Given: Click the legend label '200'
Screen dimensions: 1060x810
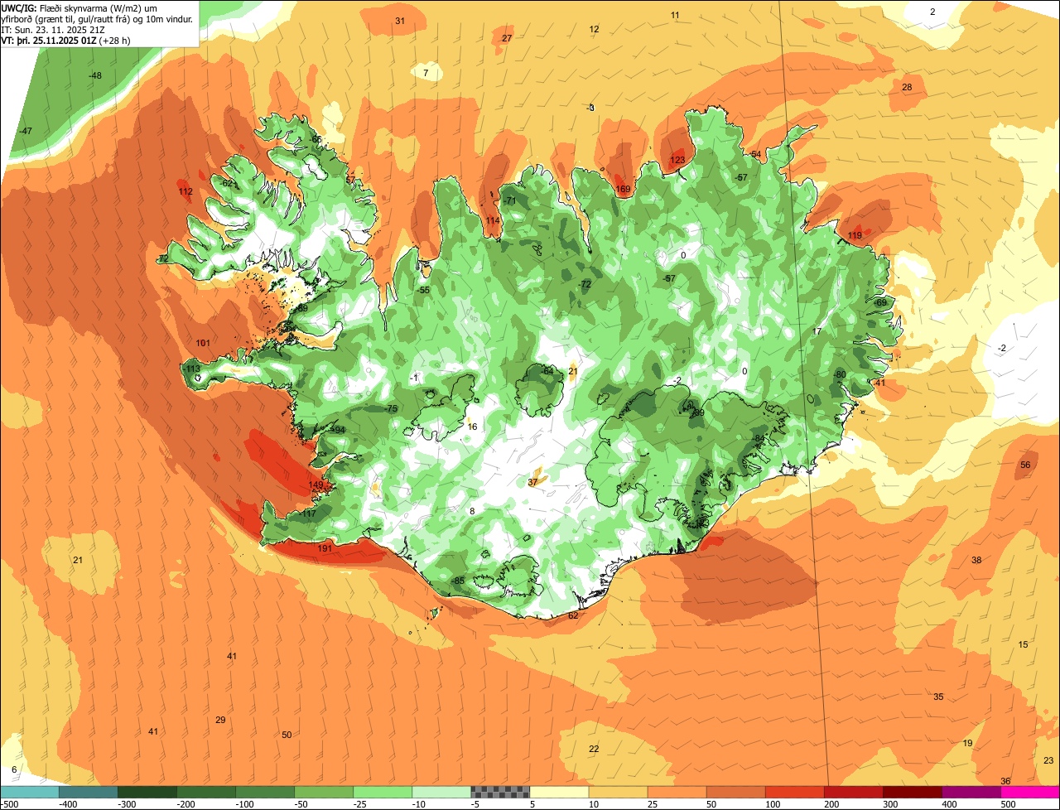Looking at the screenshot, I should coord(831,804).
